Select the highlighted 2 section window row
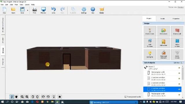The height and width of the screenshot is (104, 185). tap(162, 89)
